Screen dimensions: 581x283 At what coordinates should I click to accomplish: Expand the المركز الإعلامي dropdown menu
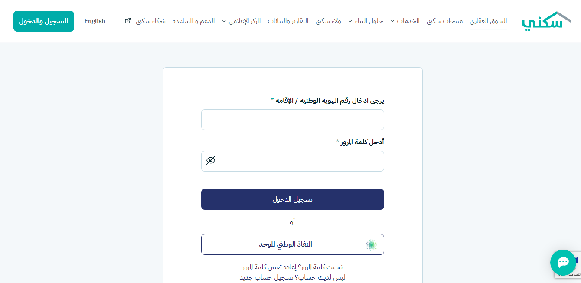point(241,21)
